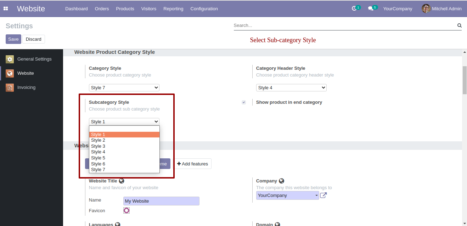The height and width of the screenshot is (226, 467).
Task: Click globe icon next to Company
Action: coord(282,181)
